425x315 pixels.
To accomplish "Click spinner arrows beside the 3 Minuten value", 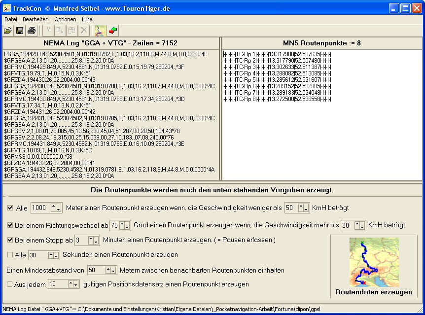I will coord(93,240).
